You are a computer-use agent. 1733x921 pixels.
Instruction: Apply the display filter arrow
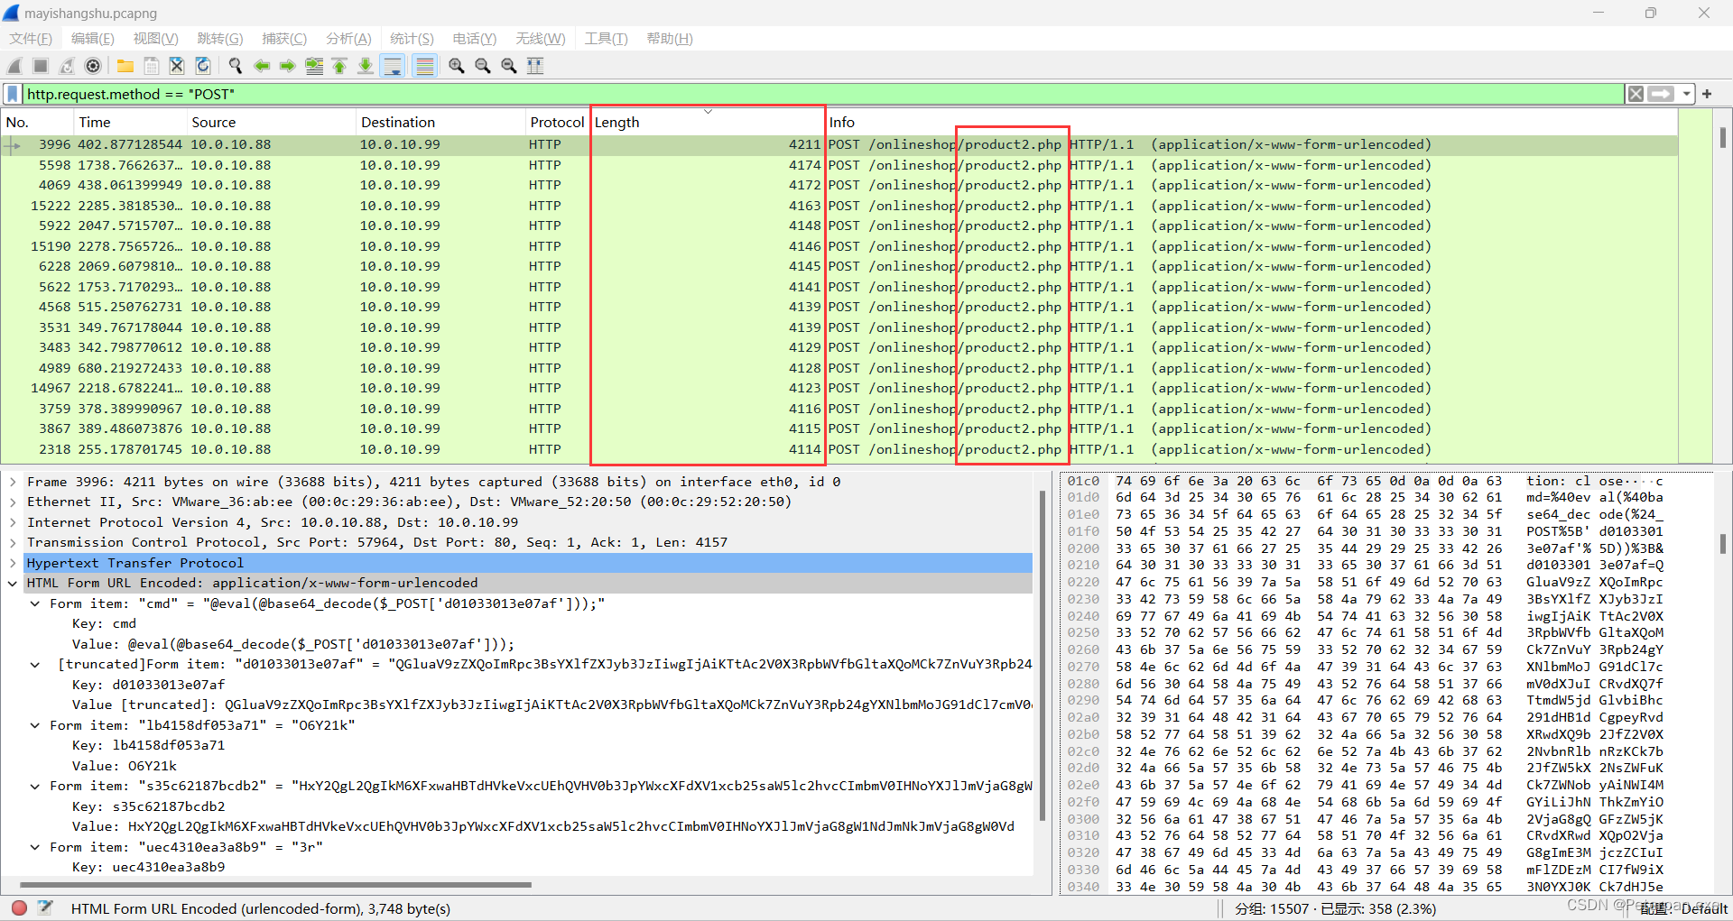[1661, 94]
